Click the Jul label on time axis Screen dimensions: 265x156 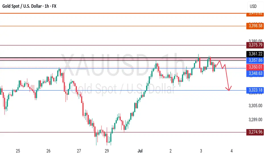pos(140,151)
